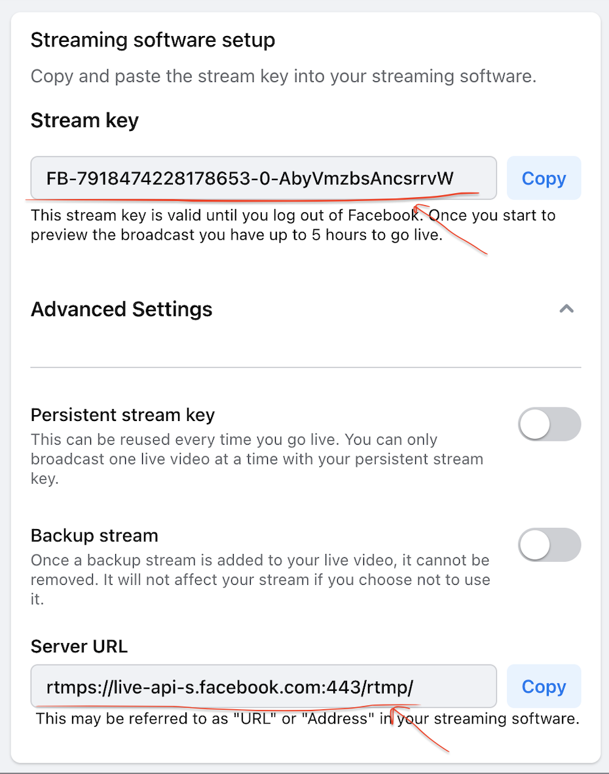Click the Backup stream label

pos(94,536)
